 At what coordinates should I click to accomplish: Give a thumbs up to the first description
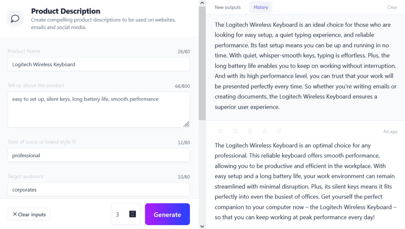(x=265, y=131)
